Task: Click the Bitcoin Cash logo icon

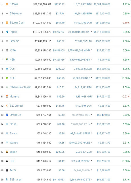Action: [7, 23]
